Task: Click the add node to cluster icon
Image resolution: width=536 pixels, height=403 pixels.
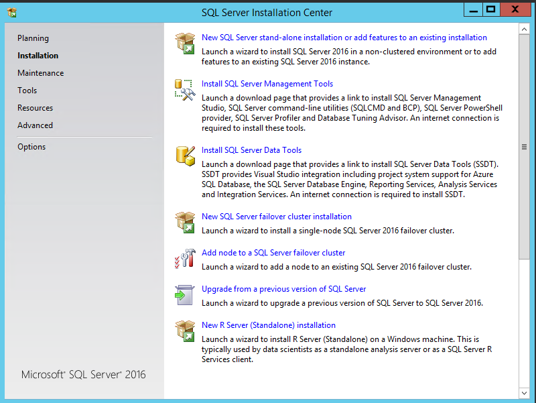Action: pyautogui.click(x=184, y=258)
